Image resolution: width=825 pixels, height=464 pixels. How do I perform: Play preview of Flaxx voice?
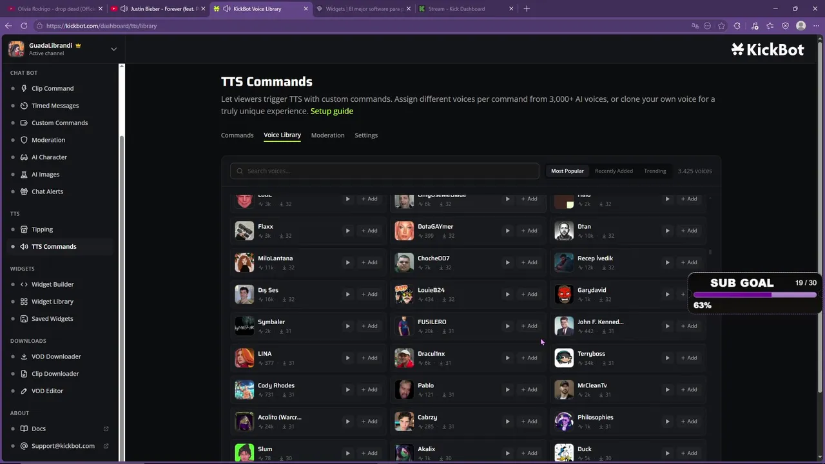point(347,231)
